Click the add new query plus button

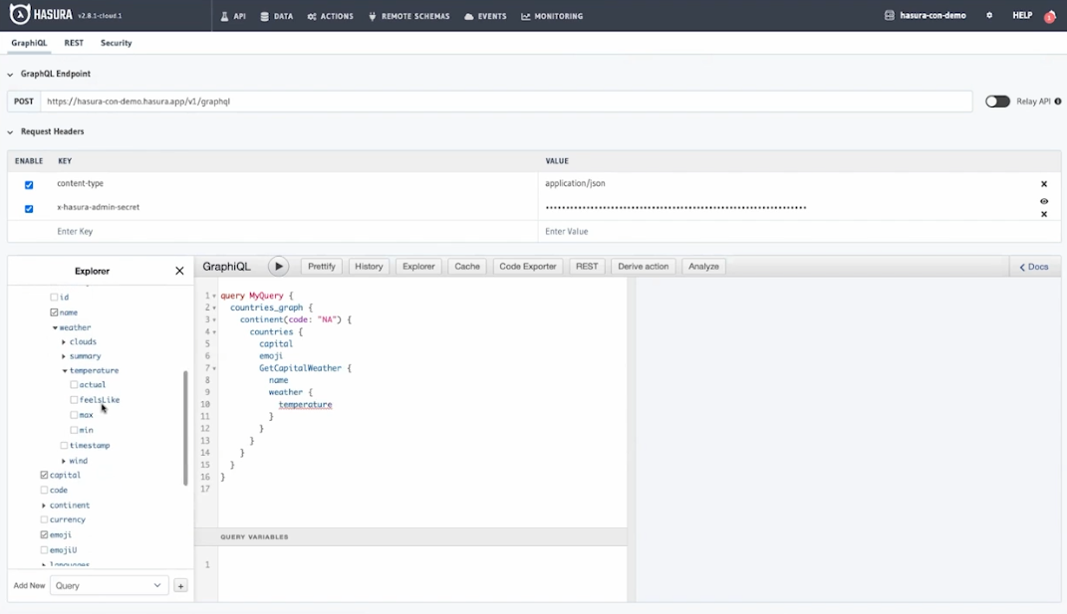180,586
